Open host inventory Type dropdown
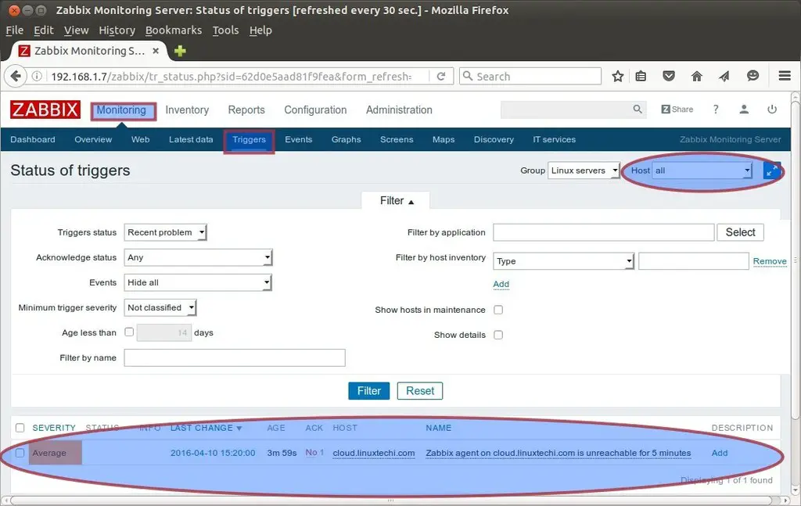The width and height of the screenshot is (801, 506). (563, 261)
